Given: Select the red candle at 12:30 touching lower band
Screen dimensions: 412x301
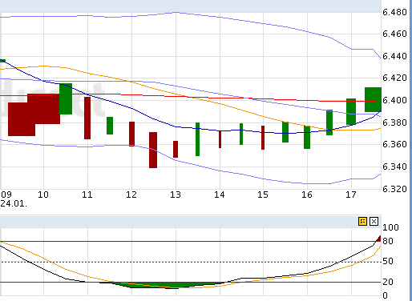Looking at the screenshot, I should pos(153,150).
